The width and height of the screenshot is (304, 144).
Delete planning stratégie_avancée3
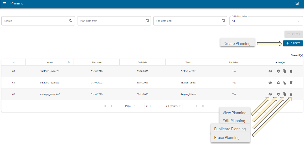pos(291,94)
